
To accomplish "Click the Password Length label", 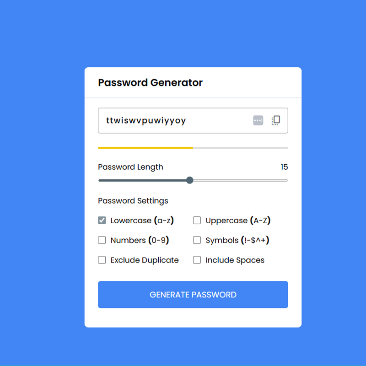I will 130,167.
